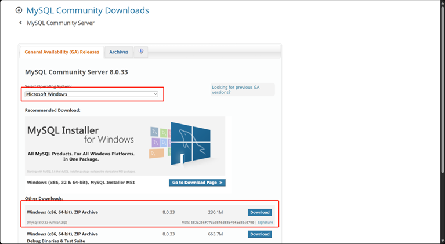Switch to the Archives tab
This screenshot has width=445, height=244.
(118, 52)
